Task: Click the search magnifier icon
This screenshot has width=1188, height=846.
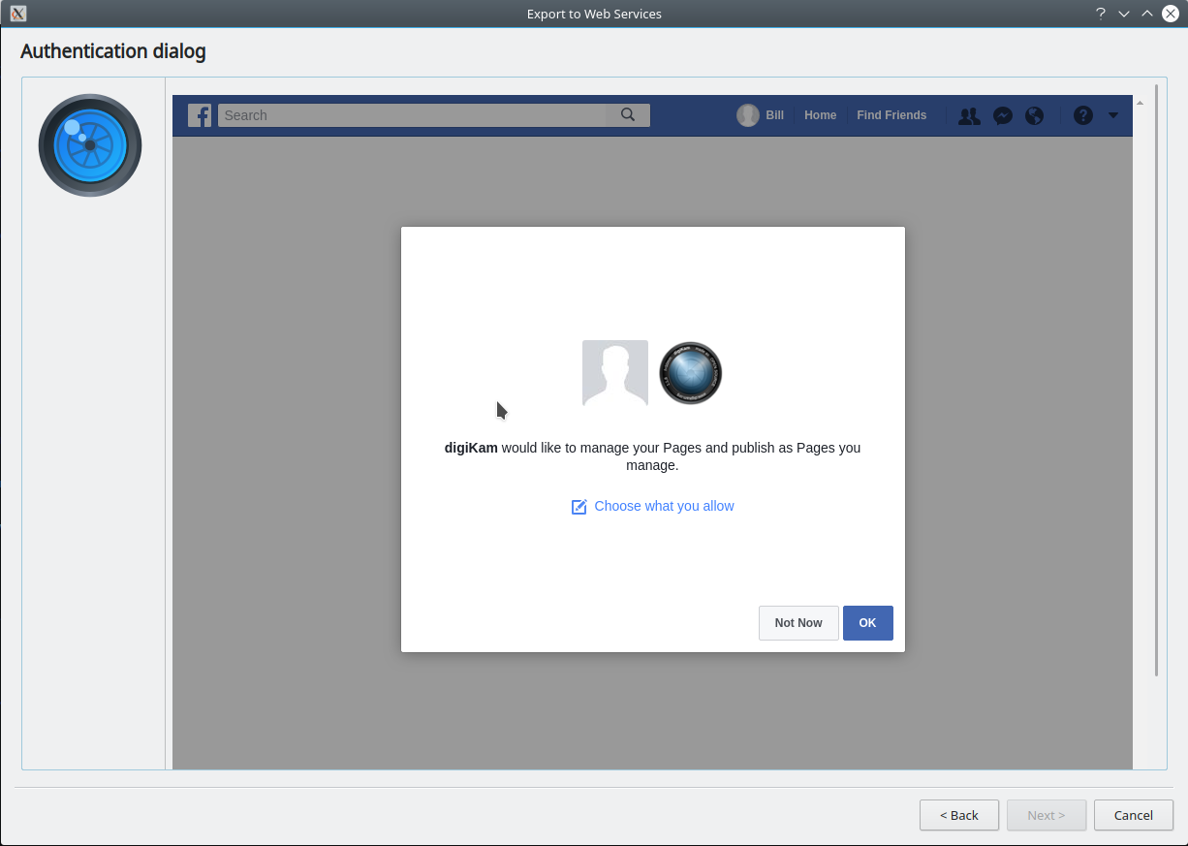Action: pos(628,115)
